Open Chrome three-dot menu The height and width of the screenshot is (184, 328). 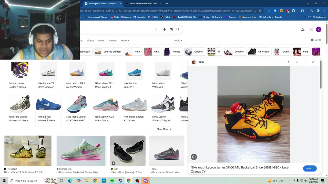[x=324, y=11]
